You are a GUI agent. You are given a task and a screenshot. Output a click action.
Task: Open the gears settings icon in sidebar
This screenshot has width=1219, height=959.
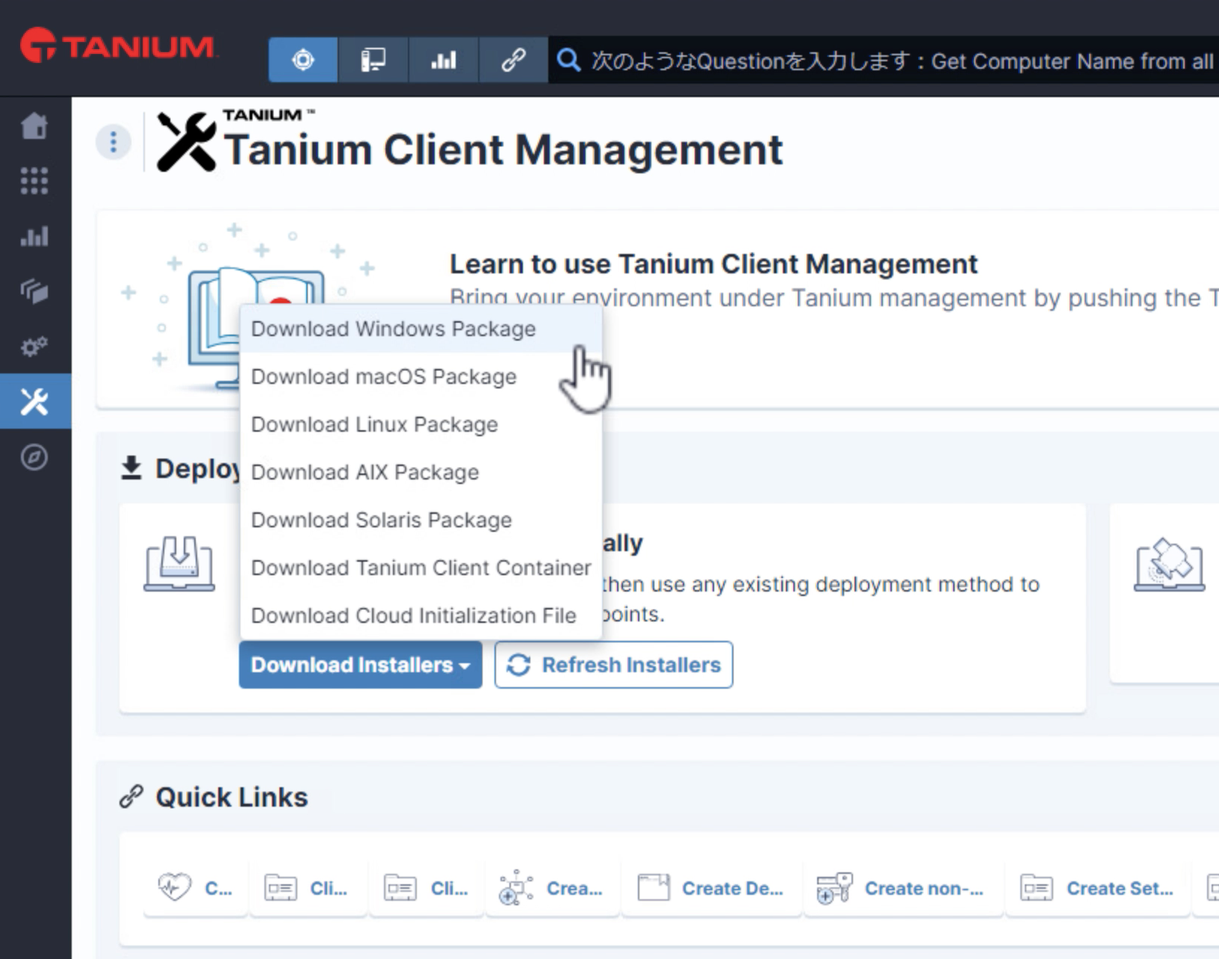[34, 346]
